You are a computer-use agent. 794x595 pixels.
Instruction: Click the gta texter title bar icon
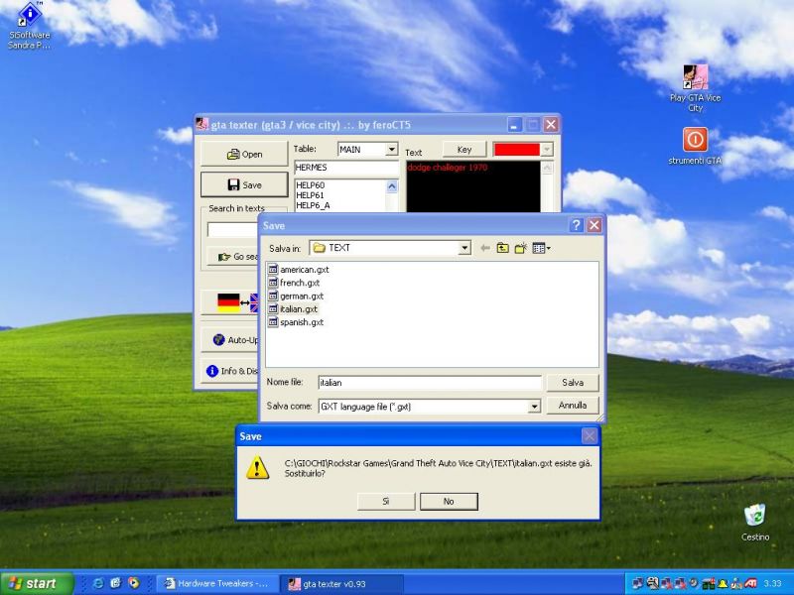[202, 125]
